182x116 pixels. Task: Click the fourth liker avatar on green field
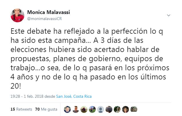92,109
